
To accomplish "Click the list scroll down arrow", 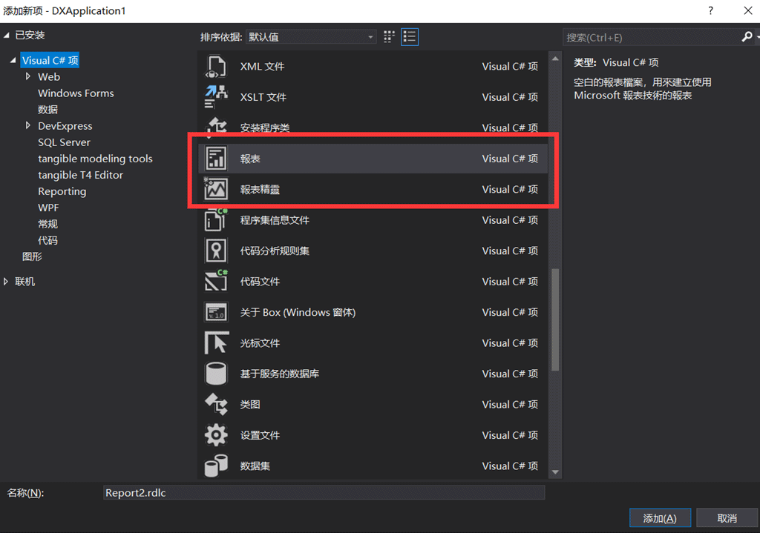I will tap(555, 472).
